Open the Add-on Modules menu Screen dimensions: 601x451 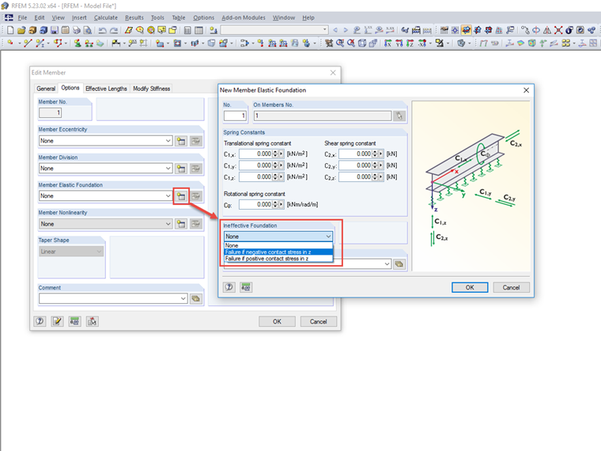[x=244, y=17]
